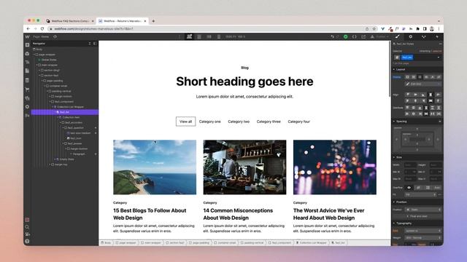Click Navigator pin panel icon
Viewport: 467px width, 262px height.
(x=95, y=44)
